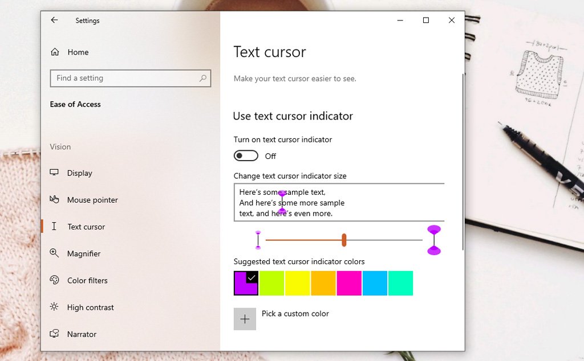Click the Home icon in sidebar
This screenshot has width=584, height=361.
click(55, 52)
